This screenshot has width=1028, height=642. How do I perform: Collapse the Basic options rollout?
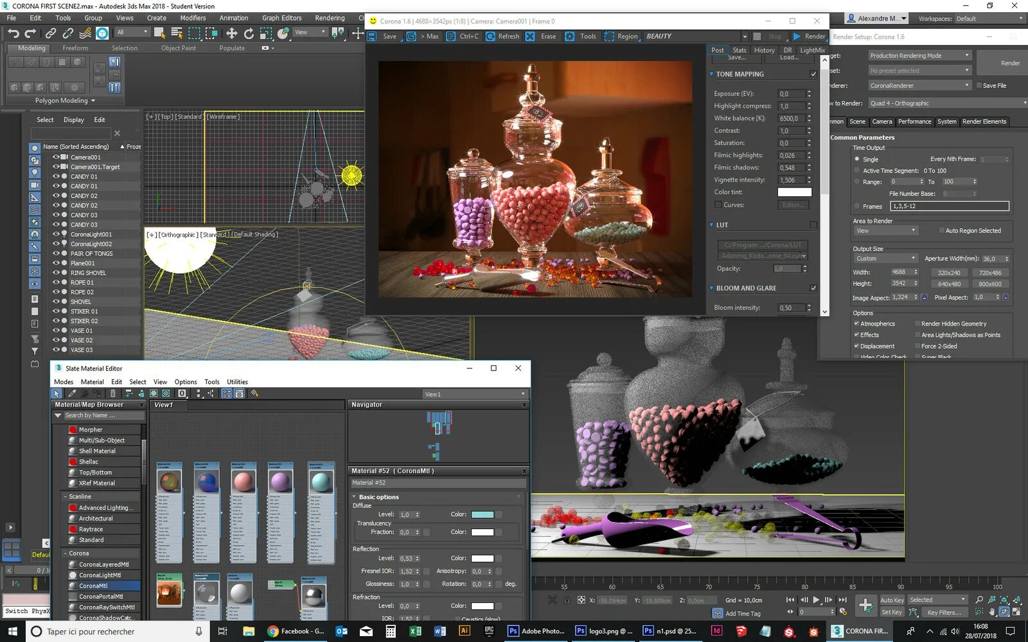(354, 497)
